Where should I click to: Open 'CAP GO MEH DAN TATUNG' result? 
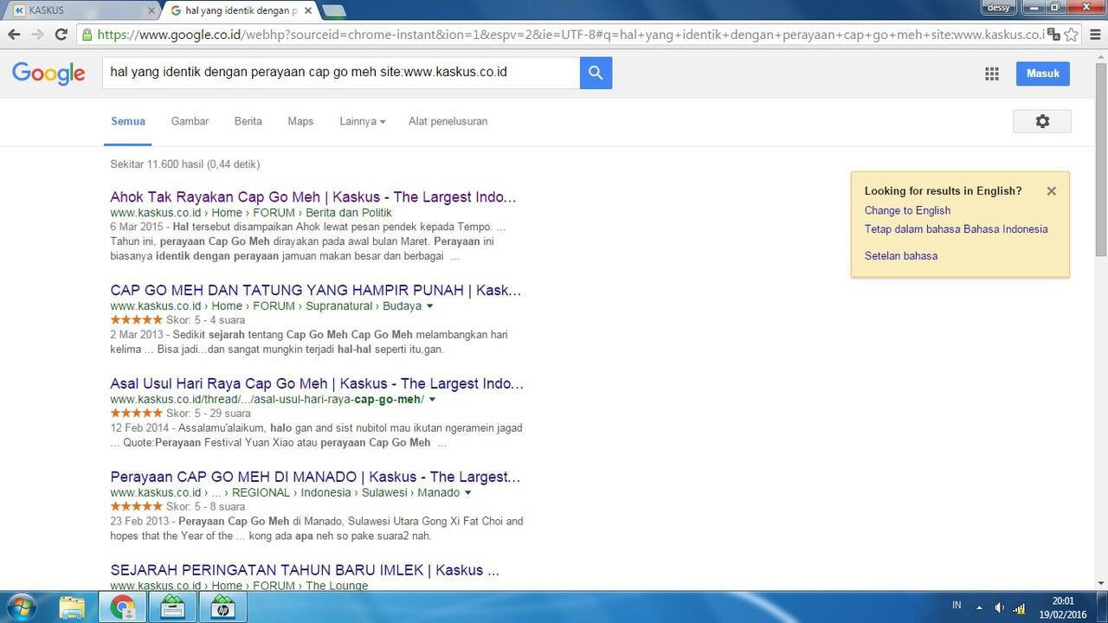(316, 290)
